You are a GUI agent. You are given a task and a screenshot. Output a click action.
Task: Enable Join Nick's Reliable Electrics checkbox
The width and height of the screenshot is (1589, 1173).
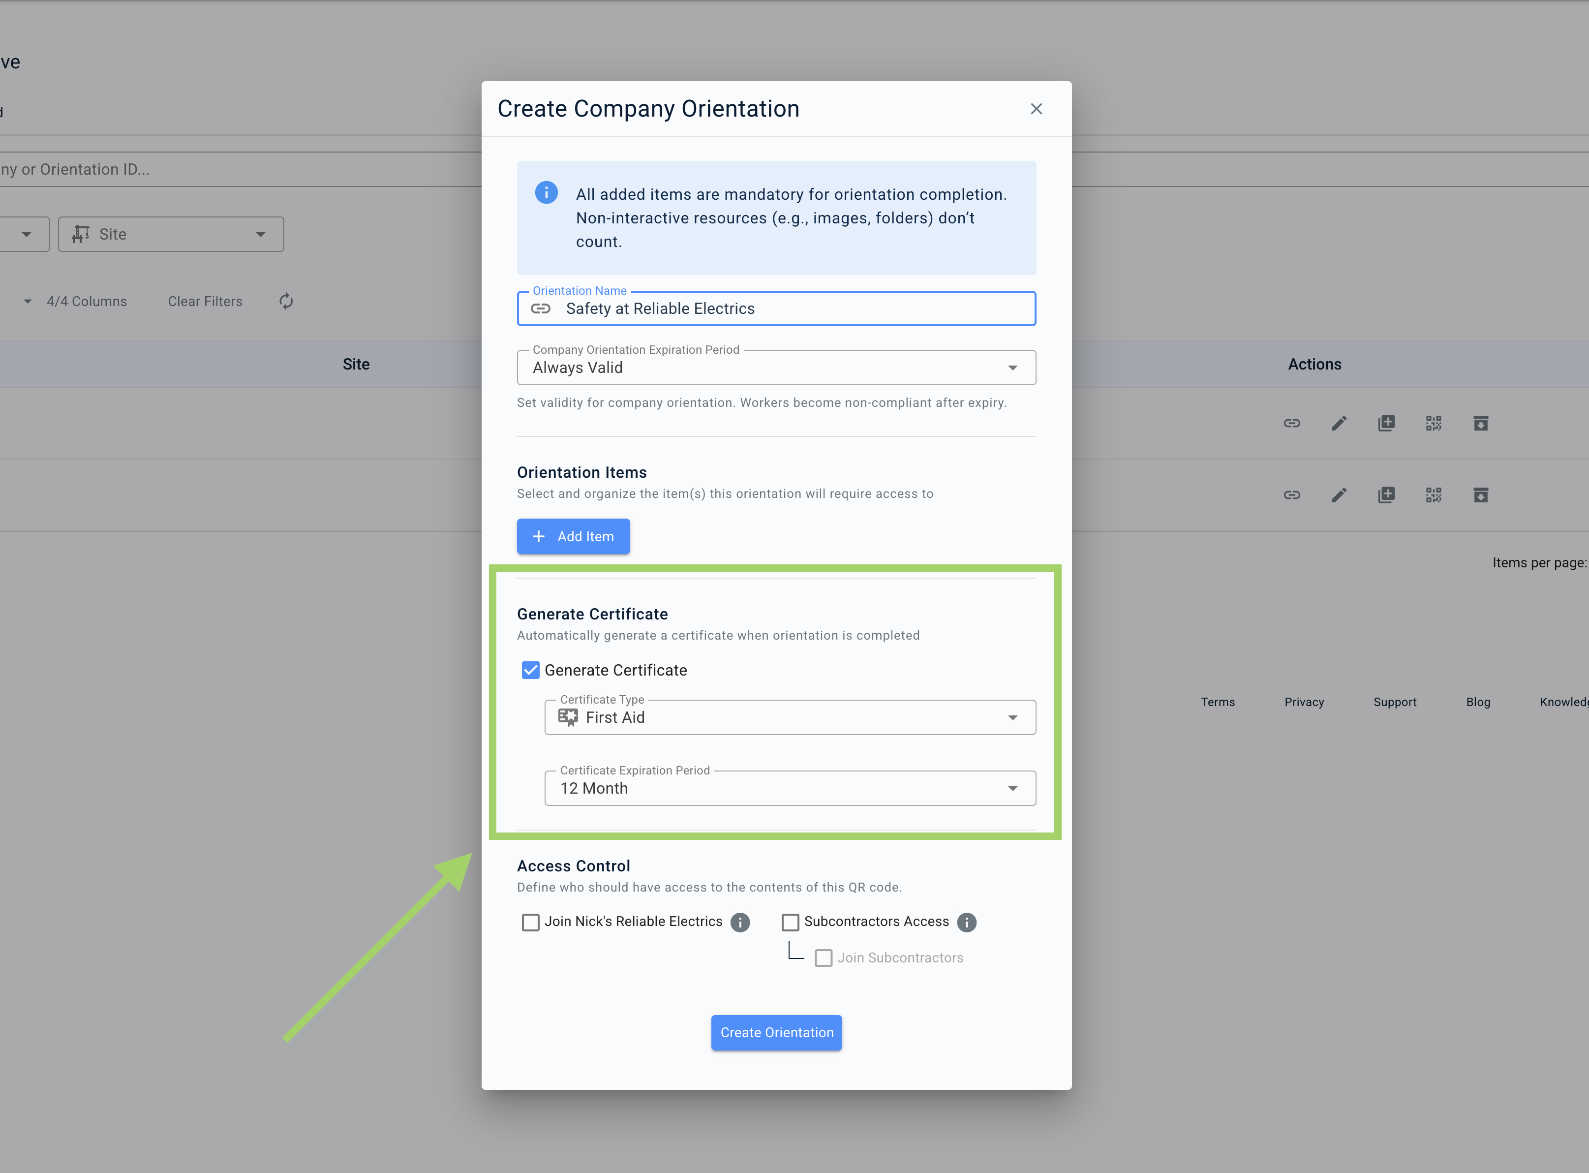coord(530,922)
